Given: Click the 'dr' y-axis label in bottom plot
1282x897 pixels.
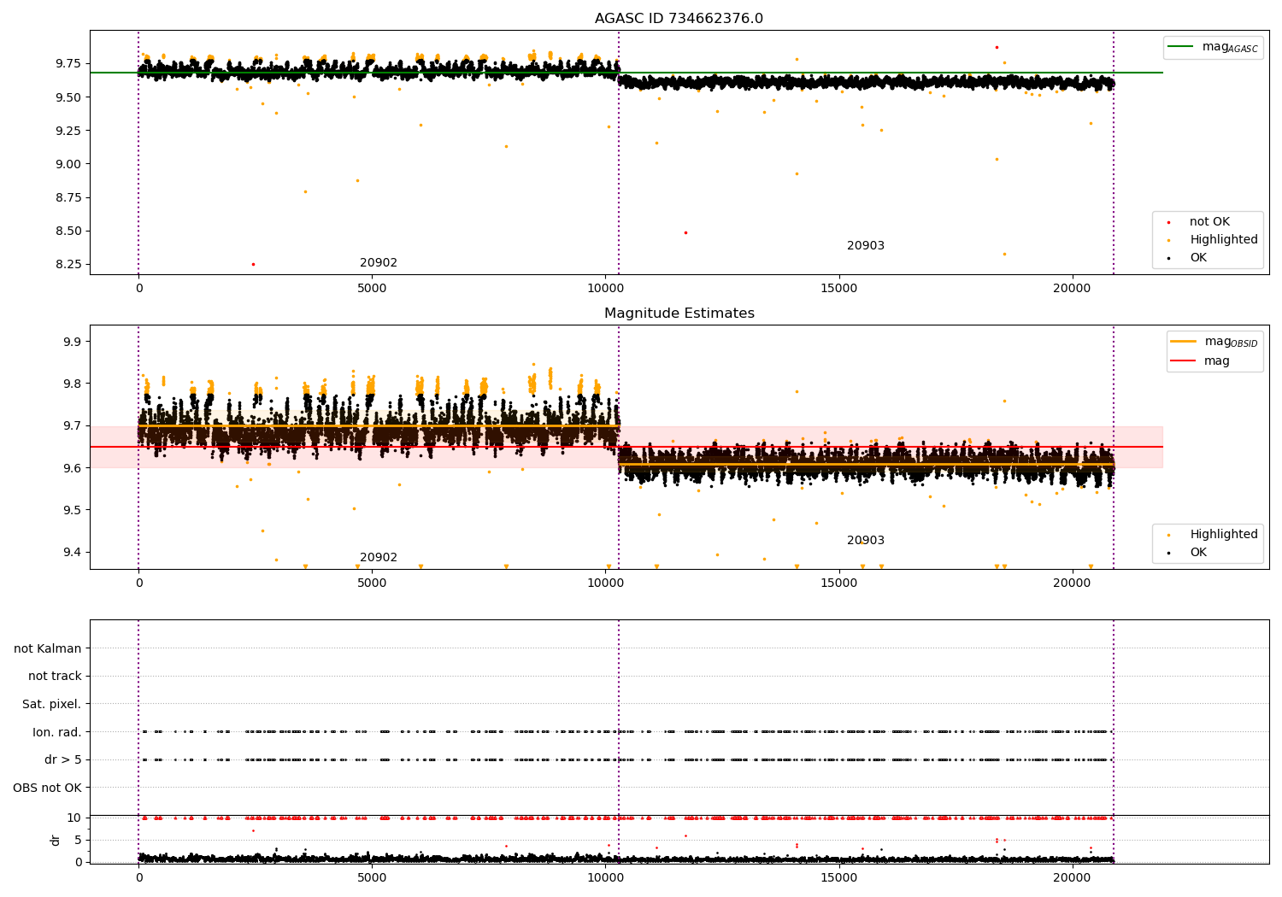Looking at the screenshot, I should [x=56, y=840].
